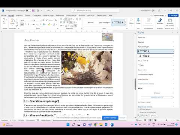Click the sort icon in Paragraphe group
180x135 pixels.
tap(72, 26)
